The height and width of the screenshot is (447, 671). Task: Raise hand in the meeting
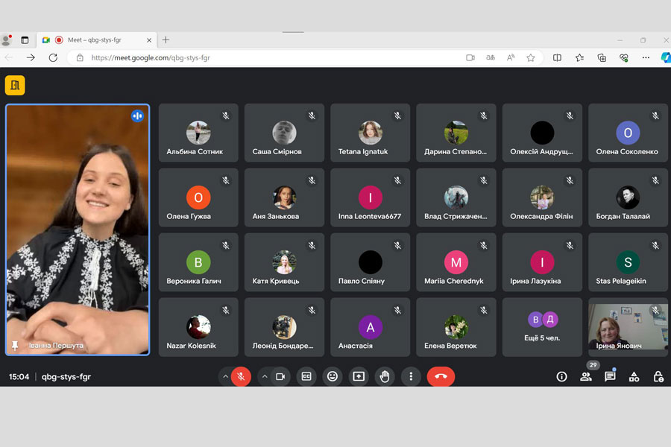[385, 376]
